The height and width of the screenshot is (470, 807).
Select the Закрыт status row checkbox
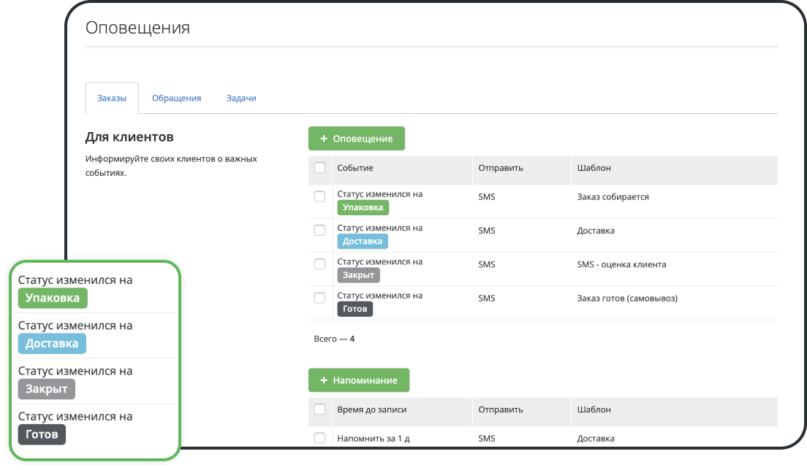tap(319, 264)
